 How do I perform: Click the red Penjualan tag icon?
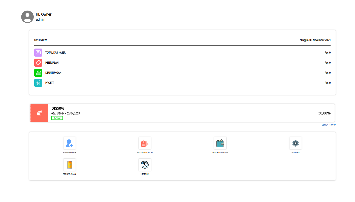[38, 63]
